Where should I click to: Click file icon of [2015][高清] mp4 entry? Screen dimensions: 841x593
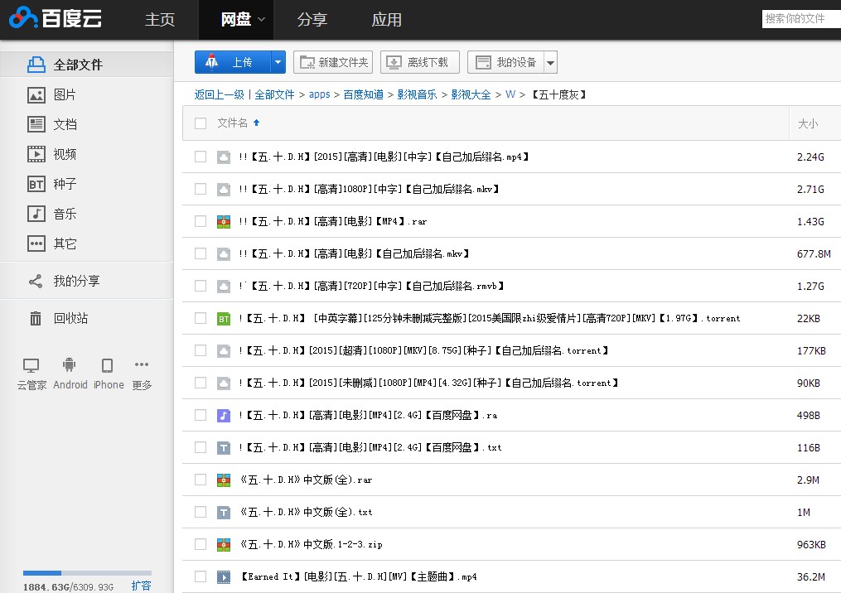pyautogui.click(x=224, y=157)
